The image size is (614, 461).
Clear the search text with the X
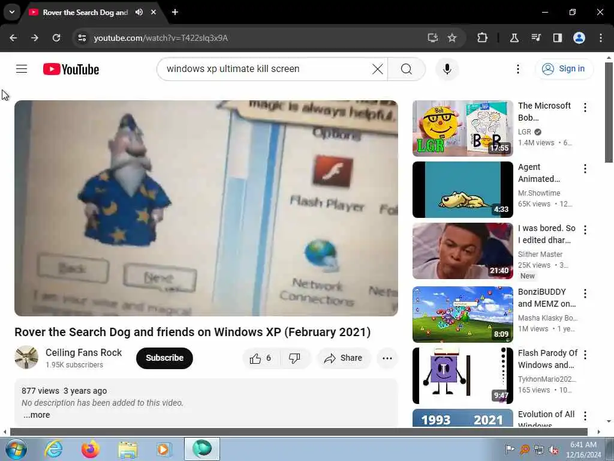tap(378, 69)
